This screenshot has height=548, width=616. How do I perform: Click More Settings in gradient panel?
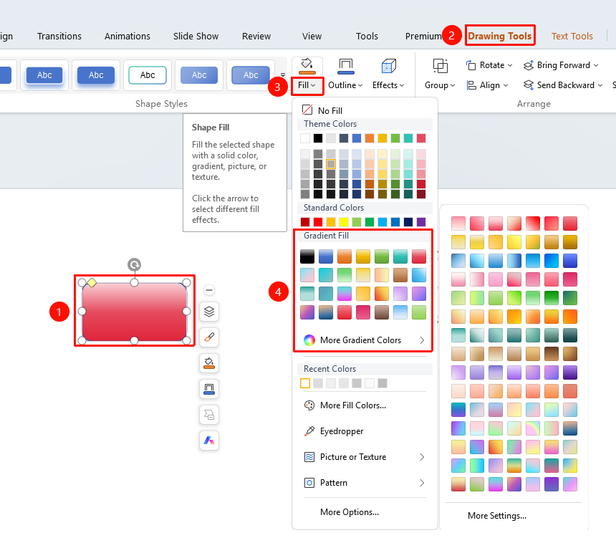pos(497,515)
